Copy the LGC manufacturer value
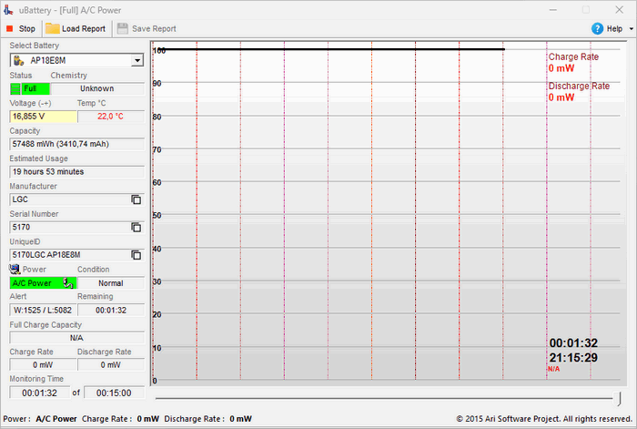This screenshot has height=429, width=637. coord(136,199)
